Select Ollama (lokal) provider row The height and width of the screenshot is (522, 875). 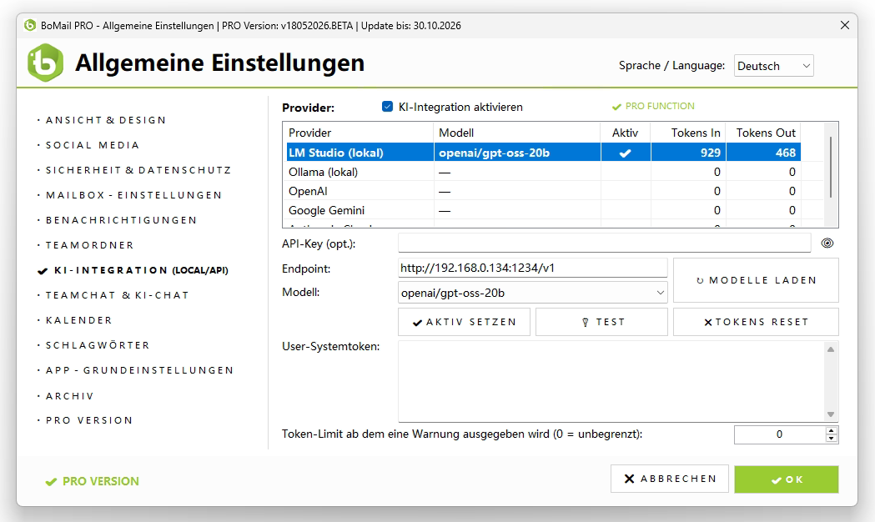[544, 172]
